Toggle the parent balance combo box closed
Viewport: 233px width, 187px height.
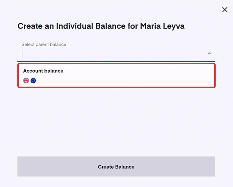pos(209,53)
